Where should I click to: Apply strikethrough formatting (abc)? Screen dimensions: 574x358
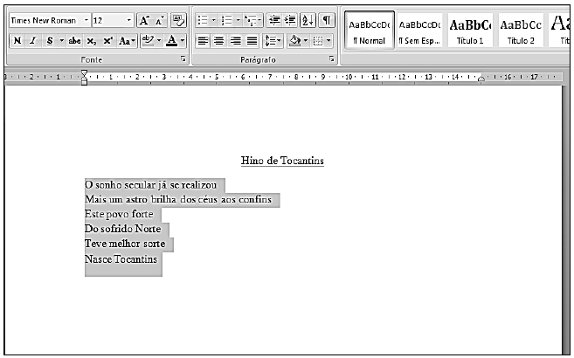[74, 41]
